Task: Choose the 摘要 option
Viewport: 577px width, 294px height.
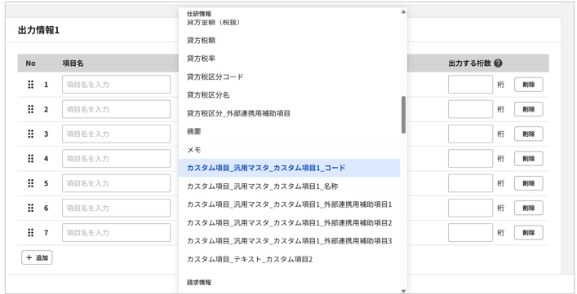Action: 289,131
